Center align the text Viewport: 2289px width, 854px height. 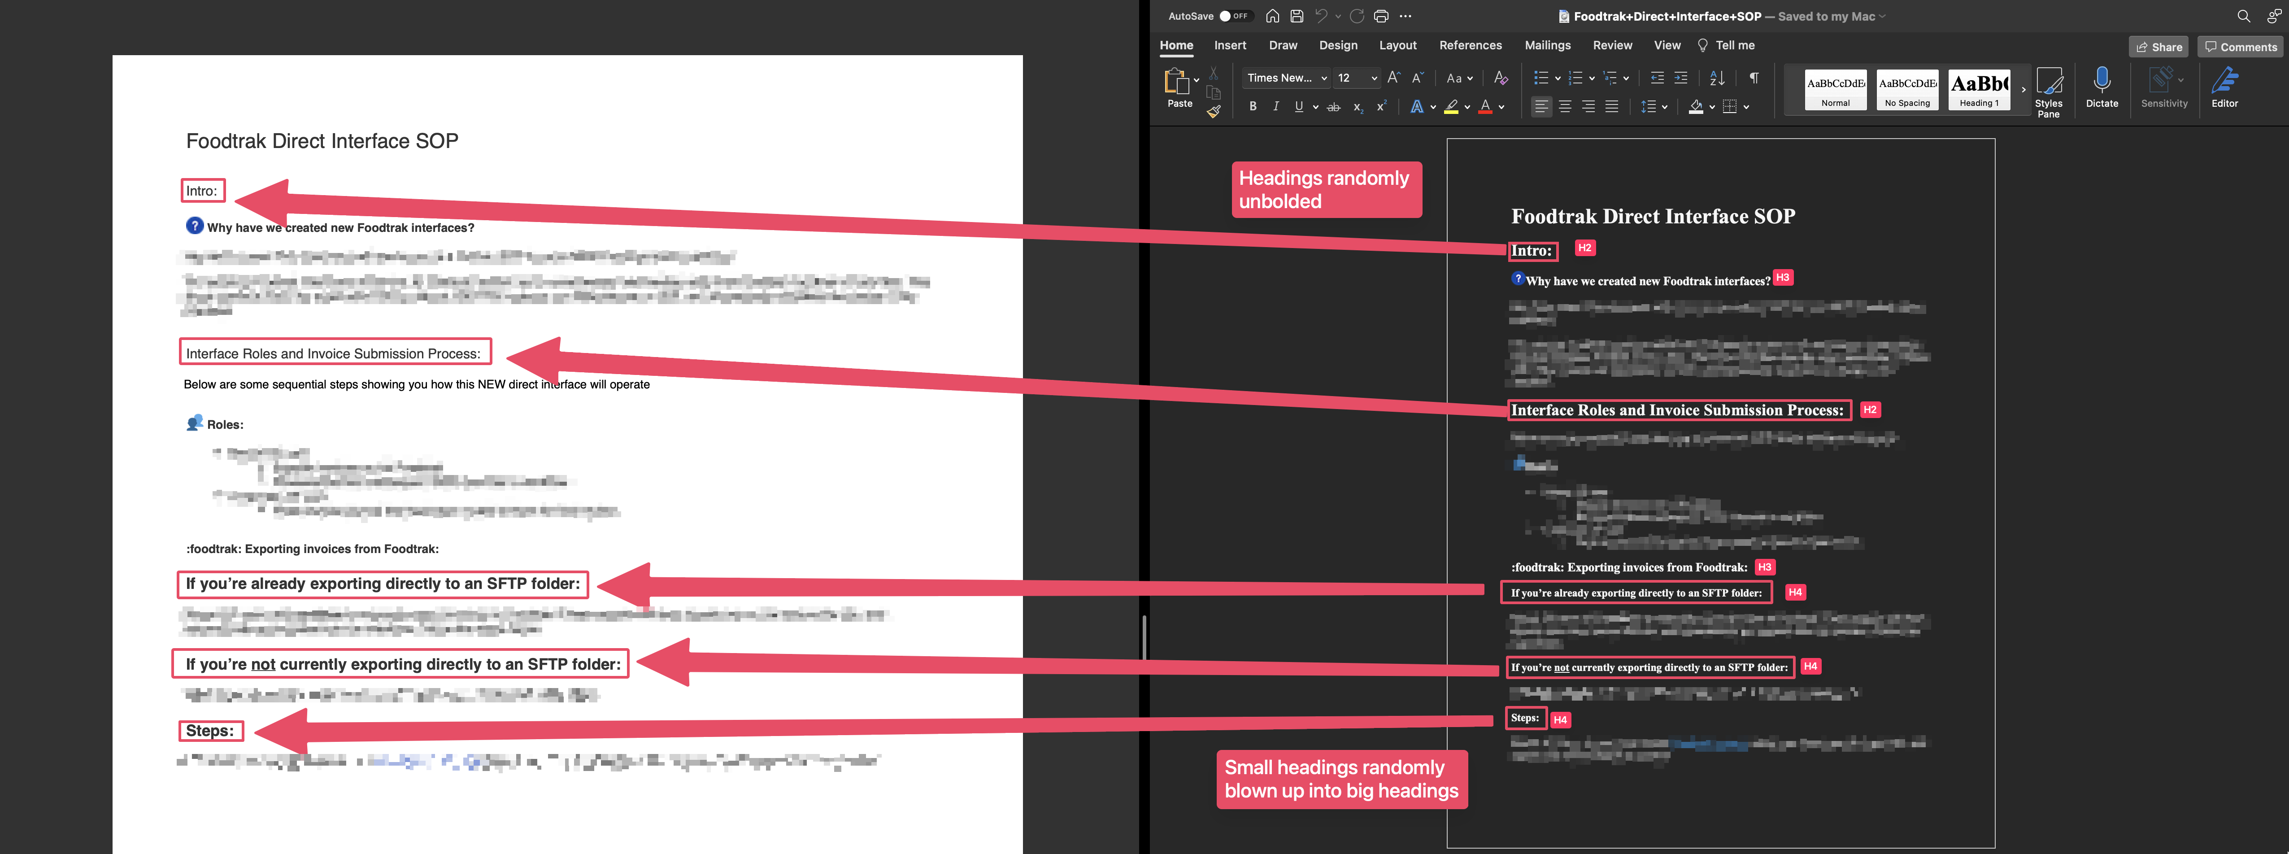pos(1565,107)
